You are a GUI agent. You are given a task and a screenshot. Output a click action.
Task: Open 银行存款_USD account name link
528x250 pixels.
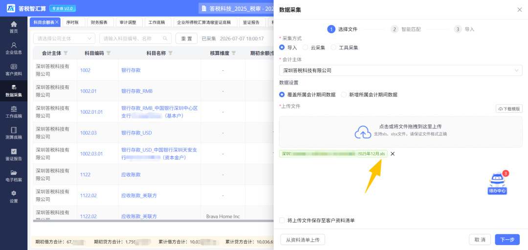coord(136,133)
